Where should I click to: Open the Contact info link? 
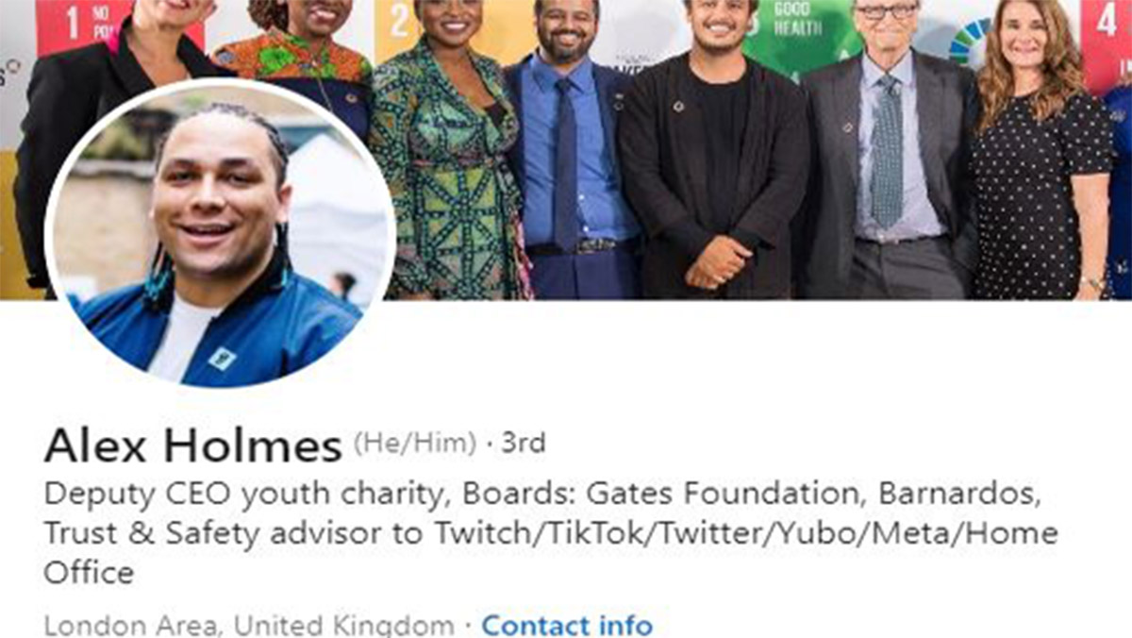pyautogui.click(x=567, y=625)
